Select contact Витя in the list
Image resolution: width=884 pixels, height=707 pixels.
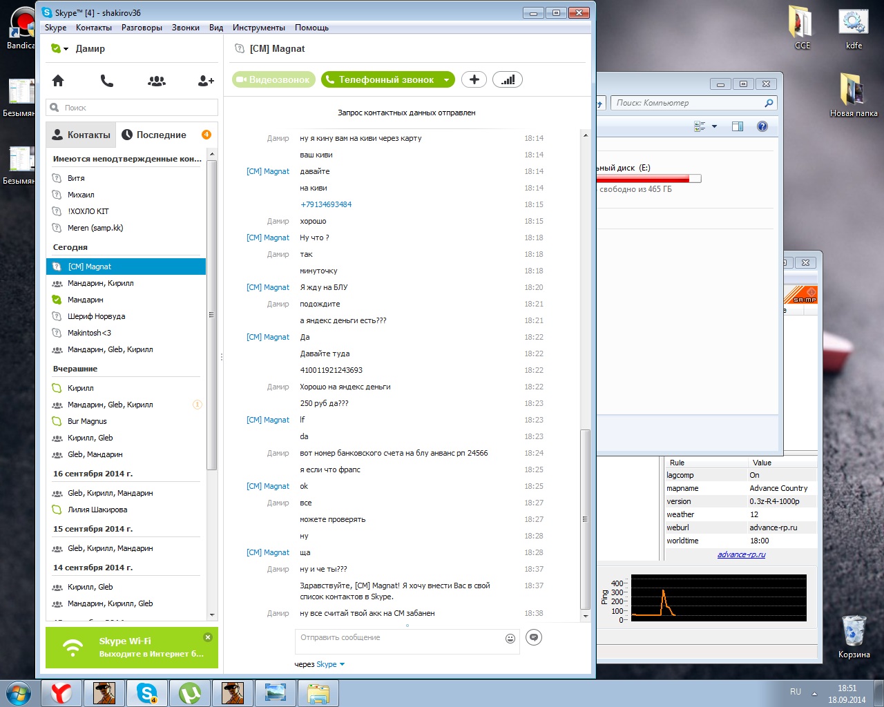coord(126,178)
